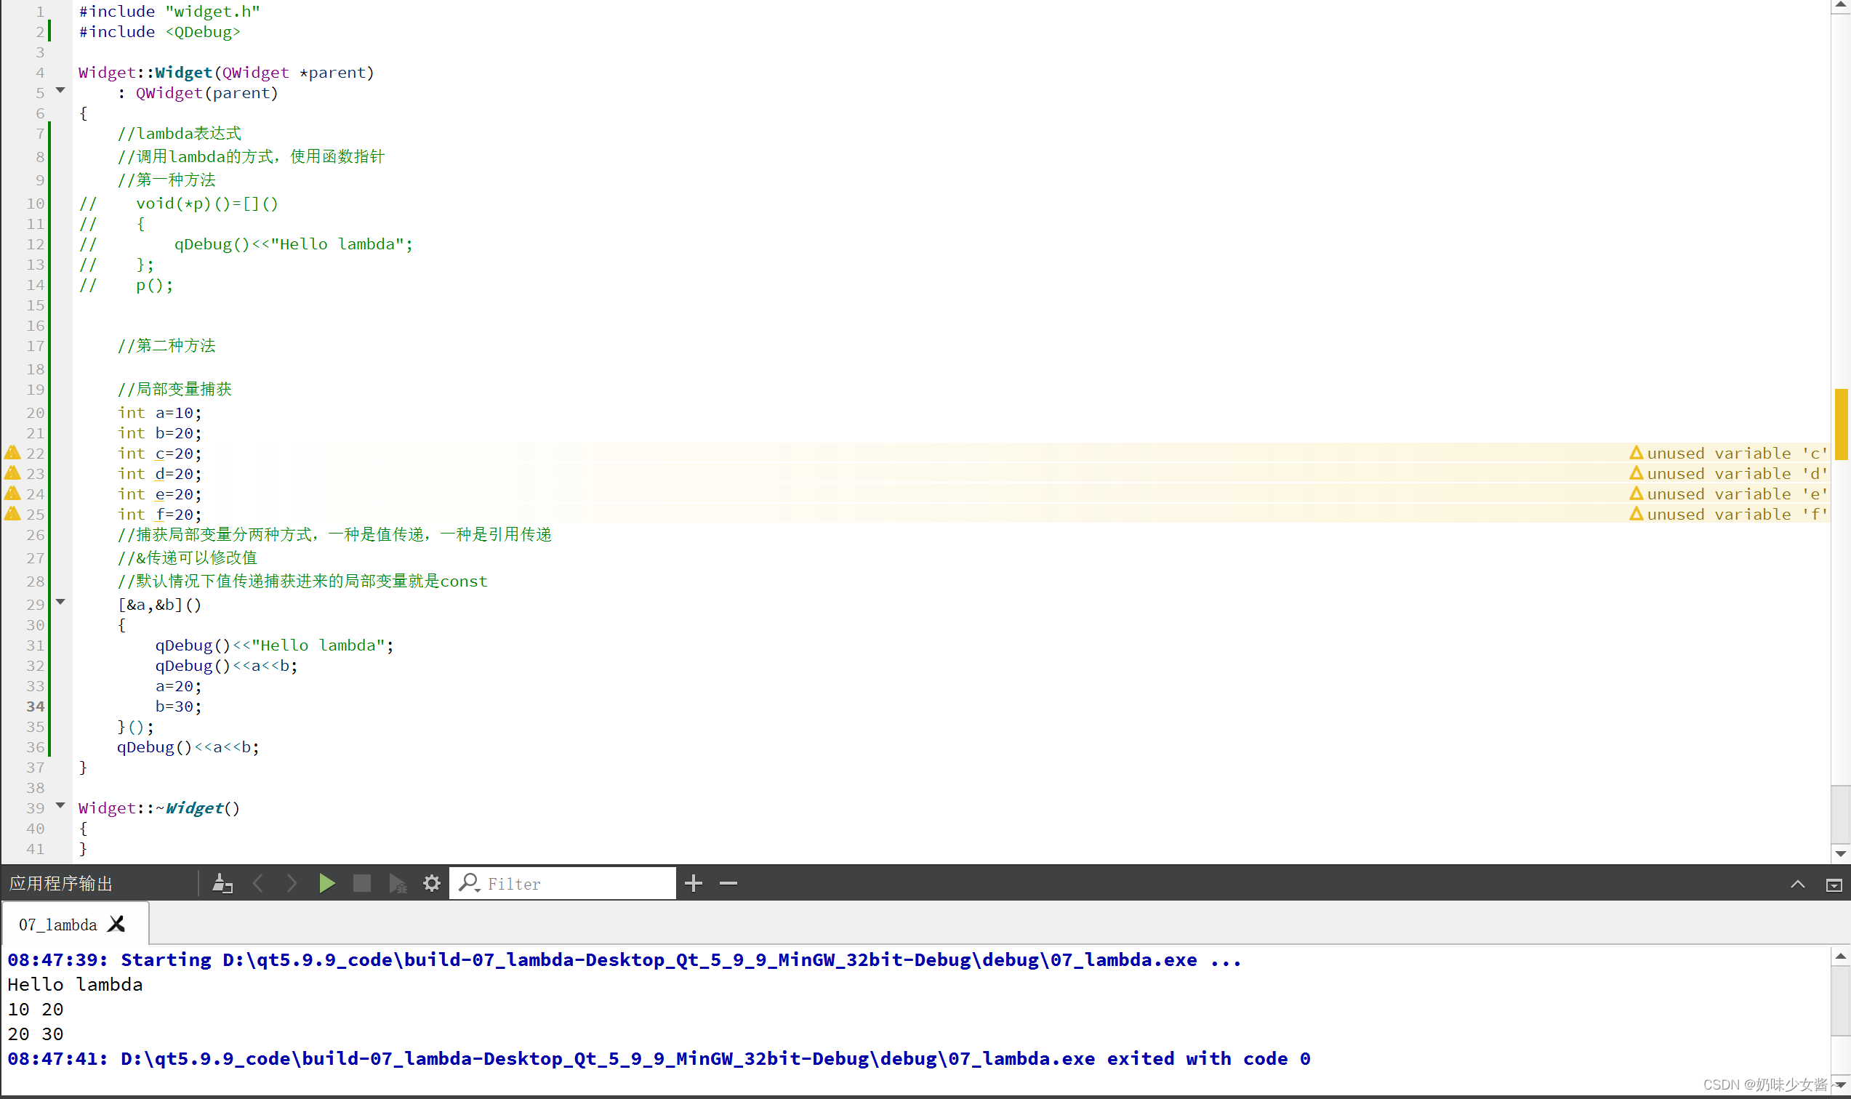Click the "b=30;" assignment line
Image resolution: width=1851 pixels, height=1099 pixels.
coord(179,706)
